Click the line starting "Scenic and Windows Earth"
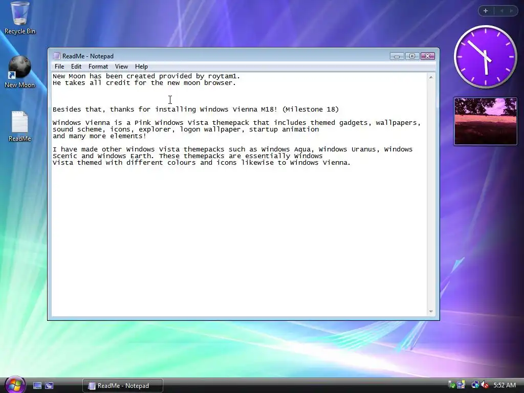Image resolution: width=524 pixels, height=393 pixels. [x=187, y=156]
